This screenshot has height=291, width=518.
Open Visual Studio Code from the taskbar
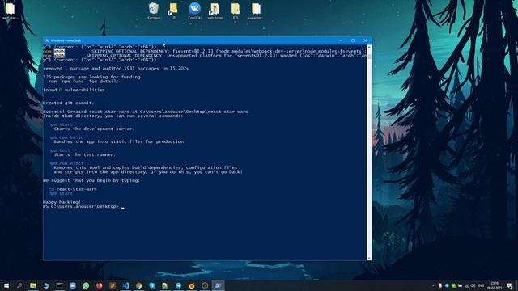point(125,285)
